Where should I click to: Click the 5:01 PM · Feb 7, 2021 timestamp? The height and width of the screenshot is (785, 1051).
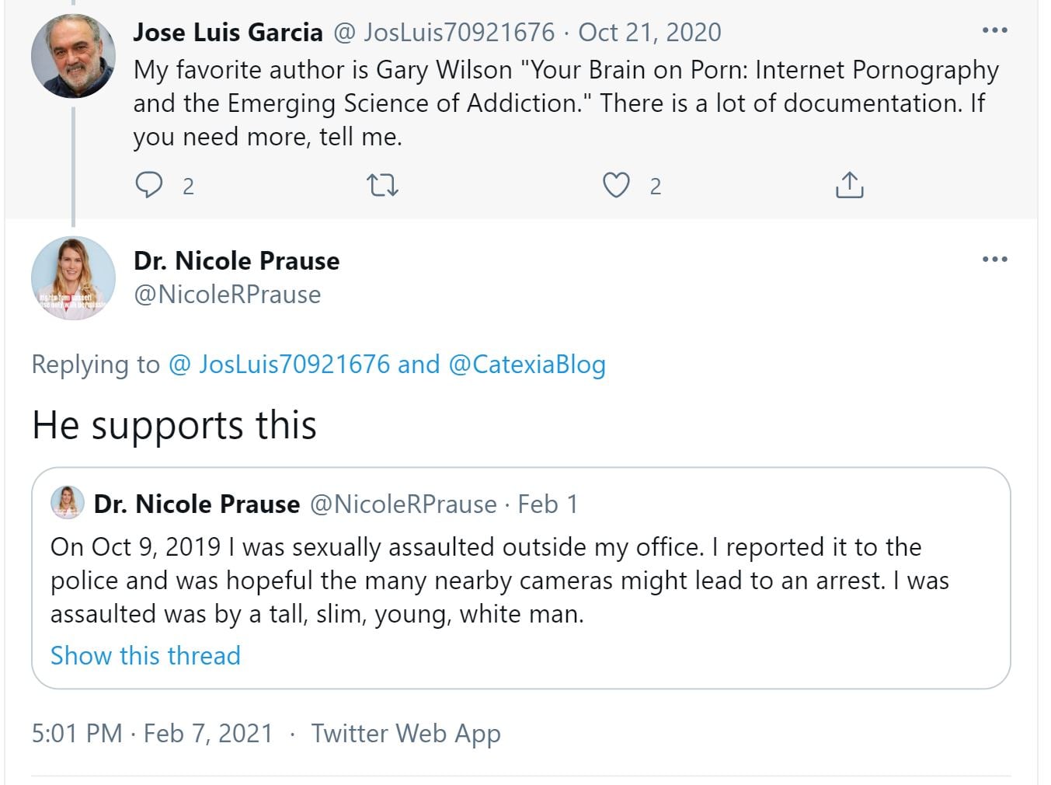152,733
